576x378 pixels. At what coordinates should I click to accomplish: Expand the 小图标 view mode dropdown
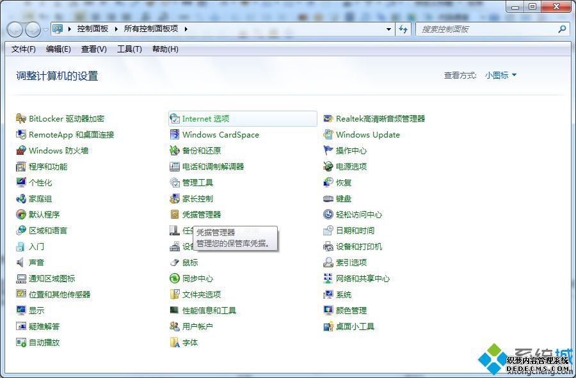pyautogui.click(x=500, y=75)
